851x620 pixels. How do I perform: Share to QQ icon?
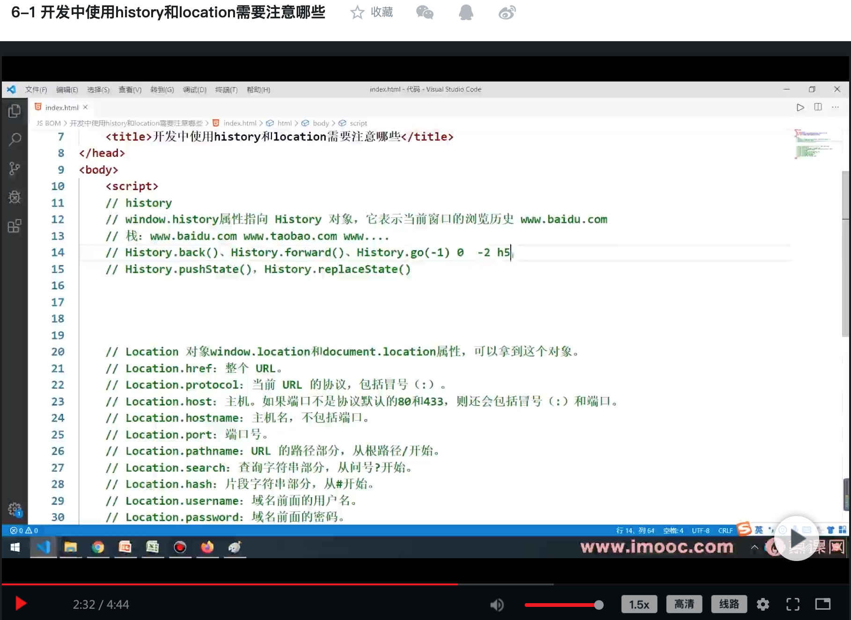click(466, 12)
